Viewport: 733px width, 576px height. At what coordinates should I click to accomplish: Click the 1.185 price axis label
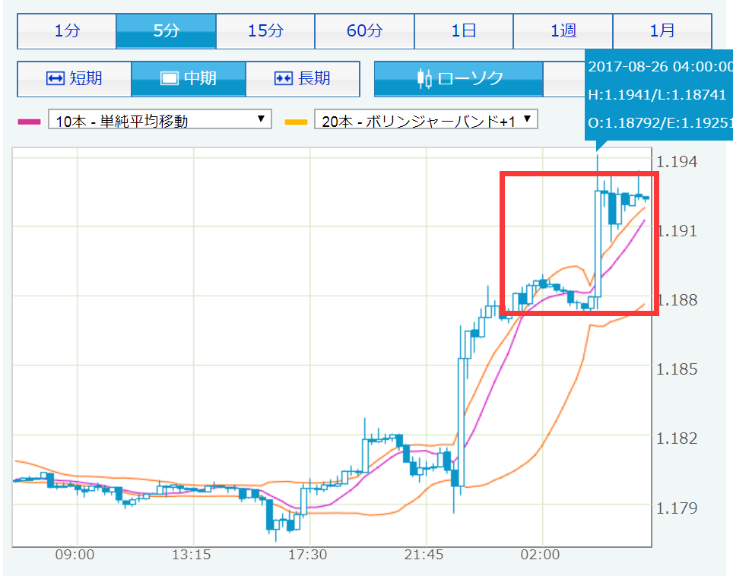677,369
